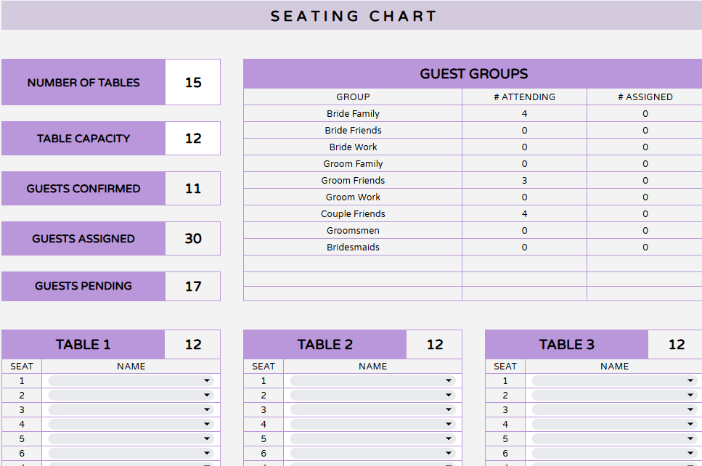Click the SEATING CHART title banner
Screen dimensions: 702x466
click(351, 15)
